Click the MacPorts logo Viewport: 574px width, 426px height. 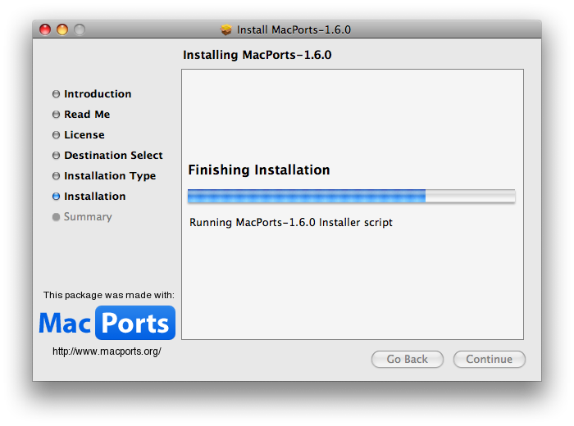click(x=107, y=323)
